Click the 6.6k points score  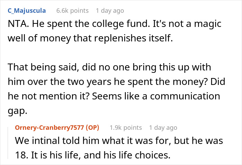click(x=72, y=11)
